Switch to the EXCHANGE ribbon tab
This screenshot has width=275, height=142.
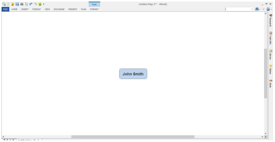point(59,9)
